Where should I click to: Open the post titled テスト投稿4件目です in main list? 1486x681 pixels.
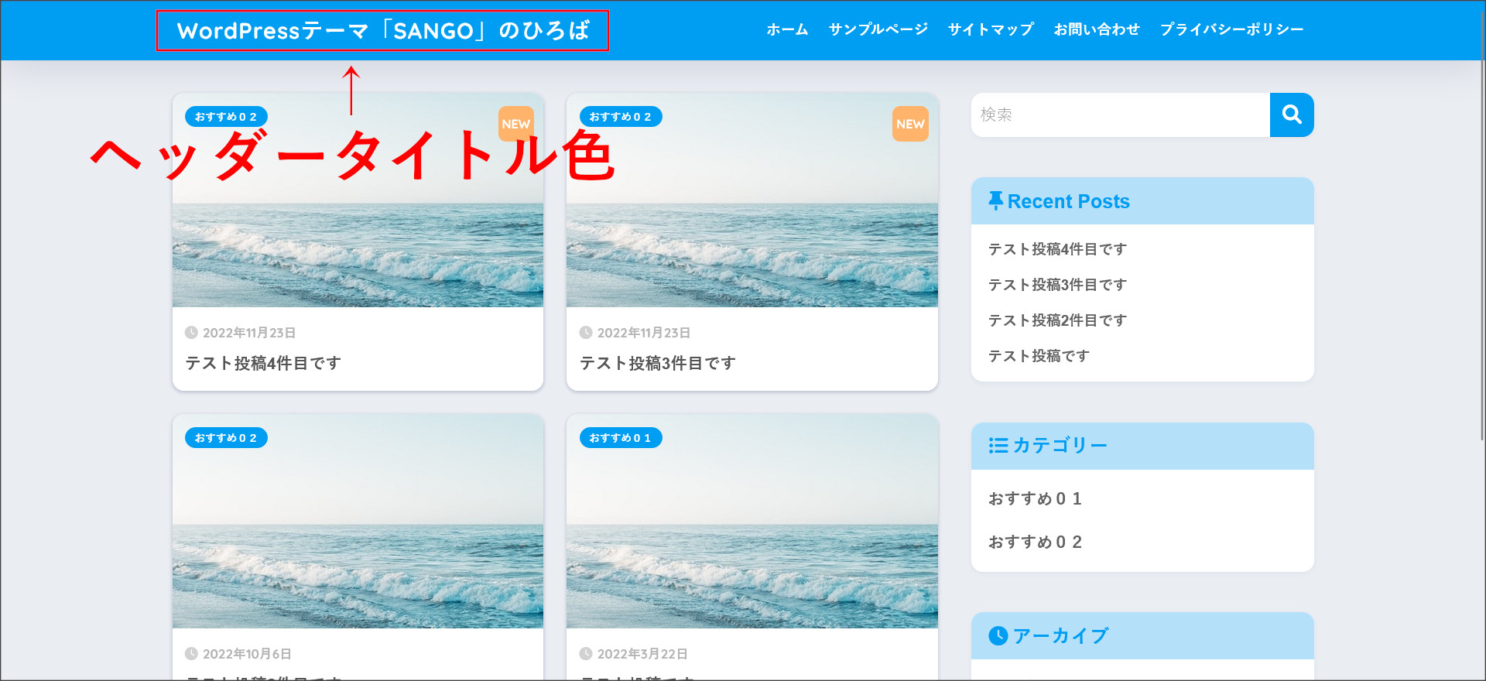pos(263,363)
